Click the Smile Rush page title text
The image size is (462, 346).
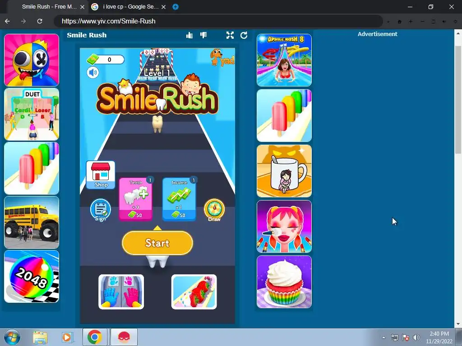coord(87,35)
